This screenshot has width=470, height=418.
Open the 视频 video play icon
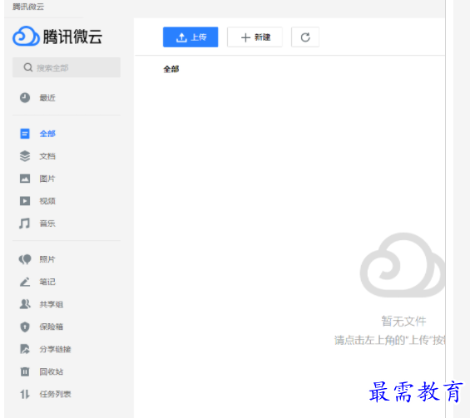pyautogui.click(x=25, y=201)
